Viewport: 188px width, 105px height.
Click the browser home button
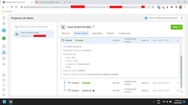click(x=16, y=7)
